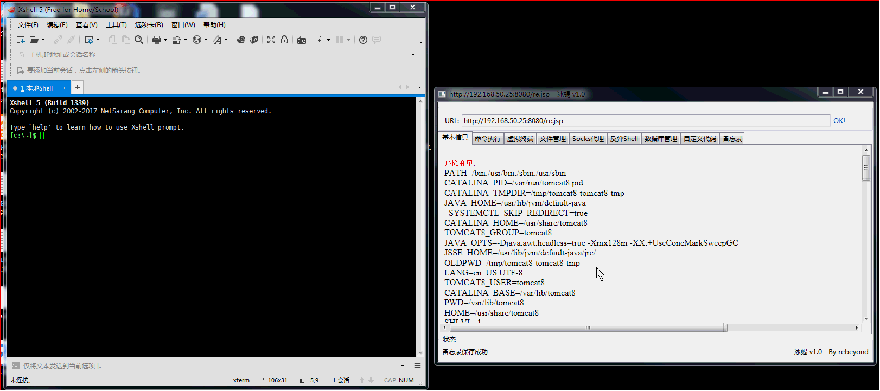Switch to the 命令执行 tab
The width and height of the screenshot is (880, 391).
[x=487, y=139]
